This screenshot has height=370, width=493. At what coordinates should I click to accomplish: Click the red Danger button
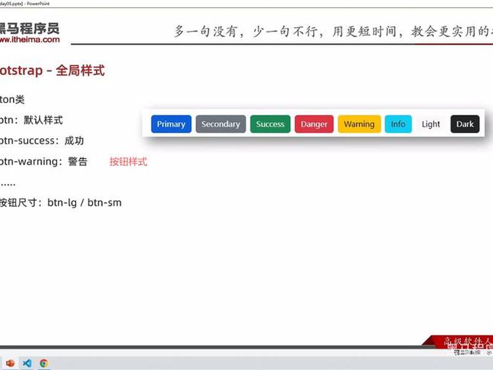tap(314, 124)
